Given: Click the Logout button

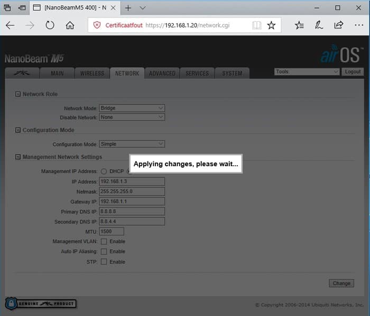Looking at the screenshot, I should point(353,71).
